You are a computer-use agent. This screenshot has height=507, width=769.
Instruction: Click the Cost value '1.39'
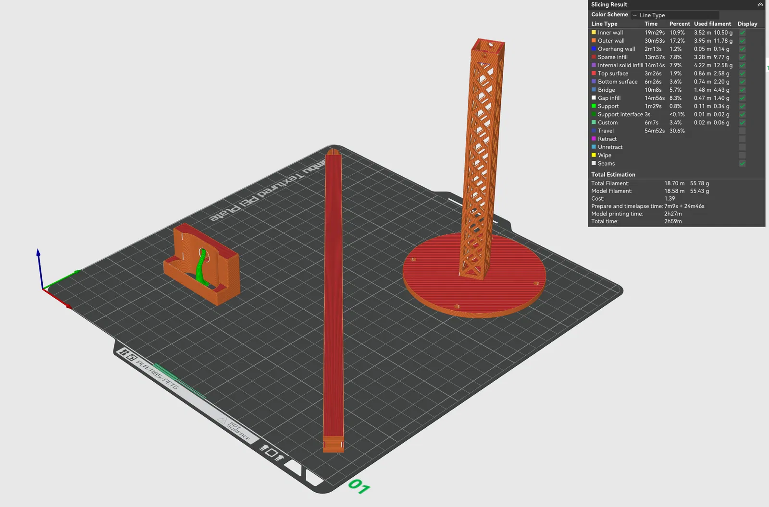(670, 198)
